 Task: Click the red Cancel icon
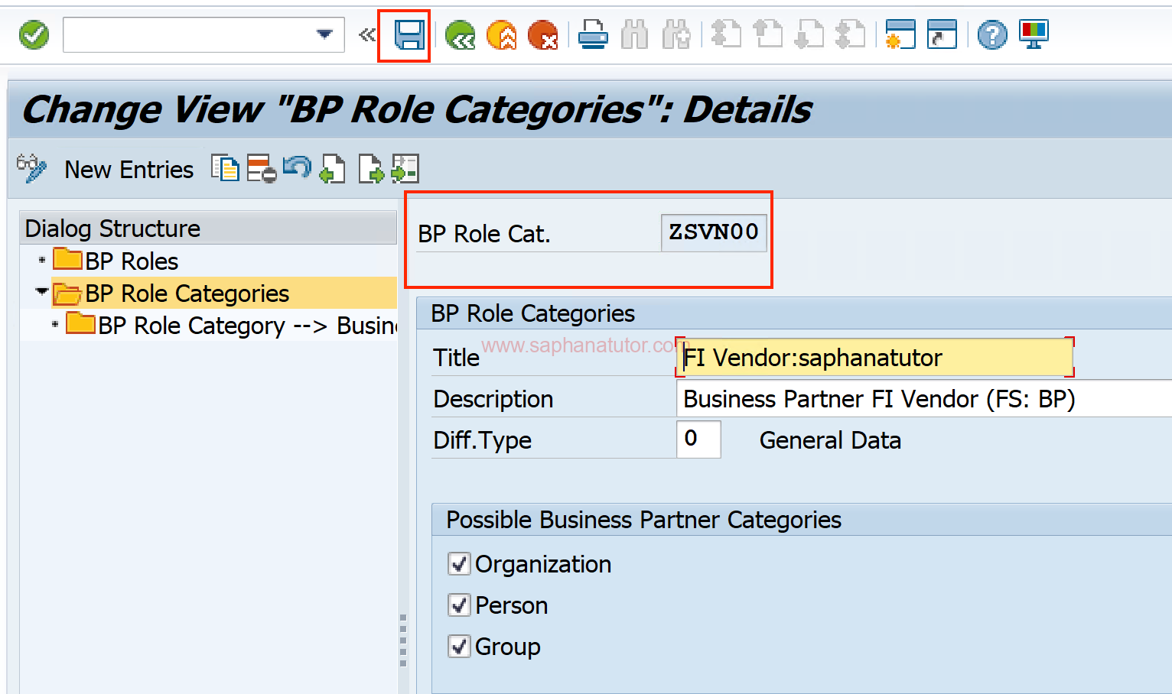pyautogui.click(x=543, y=35)
